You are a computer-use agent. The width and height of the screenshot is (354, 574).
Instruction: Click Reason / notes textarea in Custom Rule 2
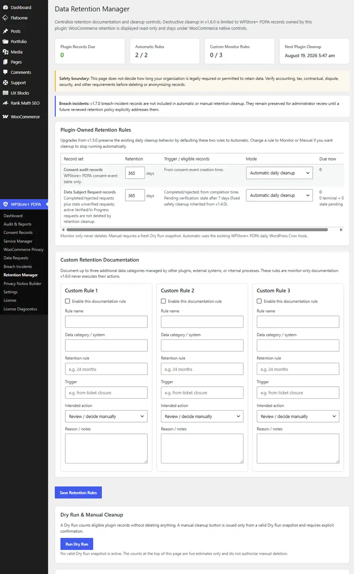tap(202, 448)
